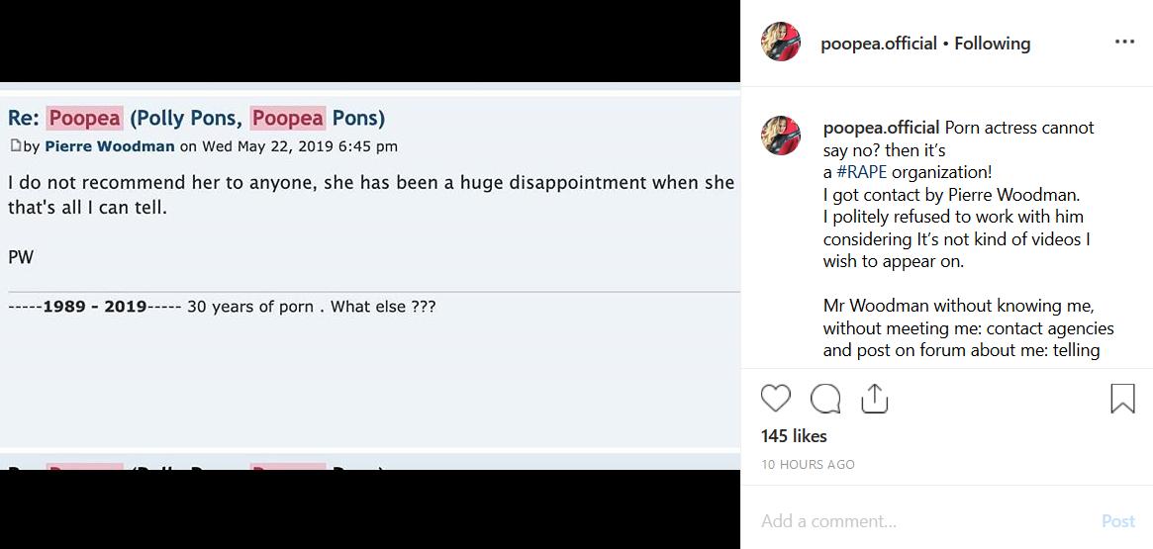Toggle the Following button
1153x549 pixels.
pos(992,44)
